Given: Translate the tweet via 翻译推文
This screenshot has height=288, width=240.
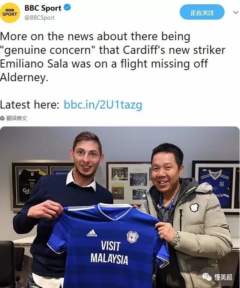Looking at the screenshot, I should [x=17, y=118].
